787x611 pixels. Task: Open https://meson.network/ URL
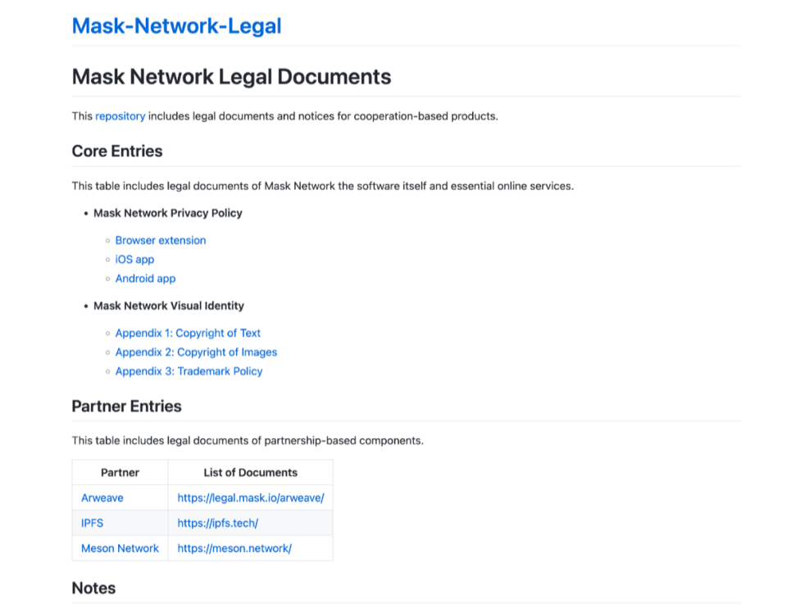(x=234, y=548)
